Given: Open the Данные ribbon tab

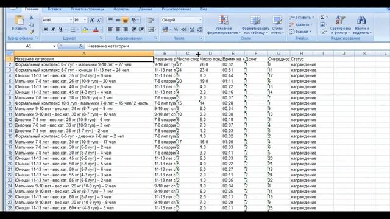Looking at the screenshot, I should 145,9.
